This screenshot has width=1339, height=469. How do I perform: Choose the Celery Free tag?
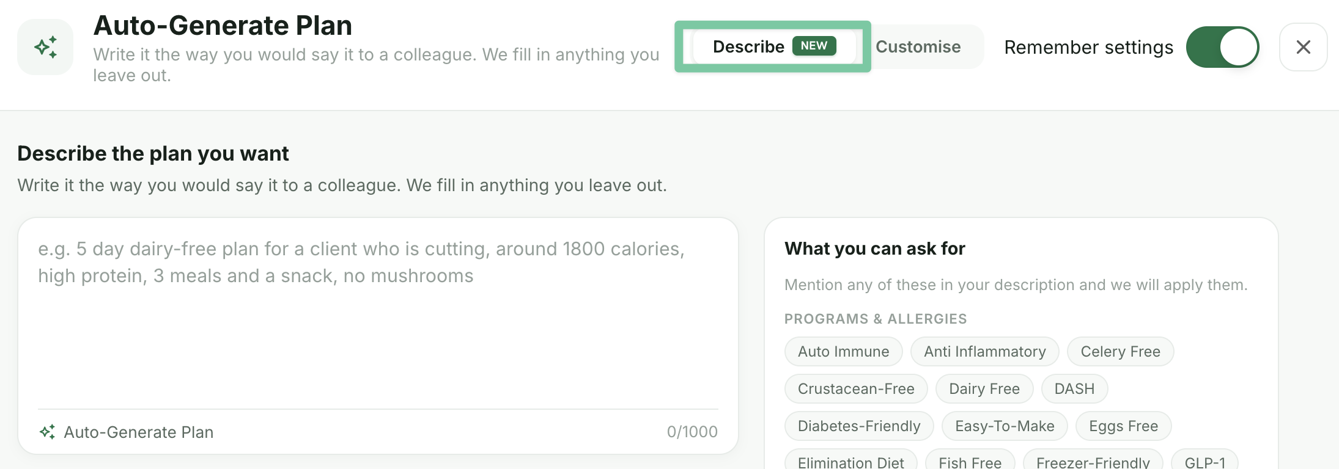coord(1120,352)
